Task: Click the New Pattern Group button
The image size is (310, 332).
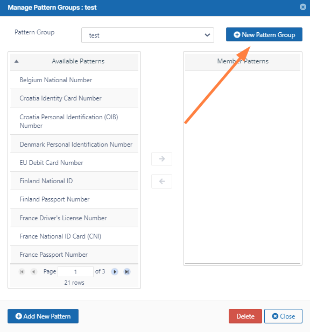Action: pyautogui.click(x=264, y=34)
